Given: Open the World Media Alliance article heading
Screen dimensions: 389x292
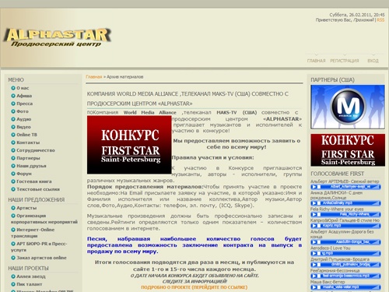Looking at the screenshot, I should click(187, 99).
